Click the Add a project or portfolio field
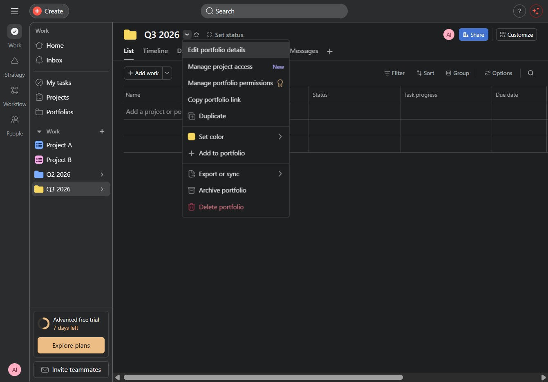This screenshot has width=548, height=382. click(x=153, y=111)
